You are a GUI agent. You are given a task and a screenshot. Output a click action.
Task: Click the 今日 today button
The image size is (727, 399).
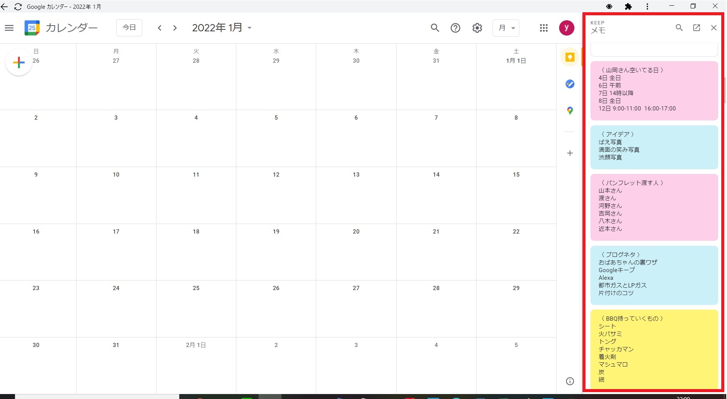pos(129,28)
